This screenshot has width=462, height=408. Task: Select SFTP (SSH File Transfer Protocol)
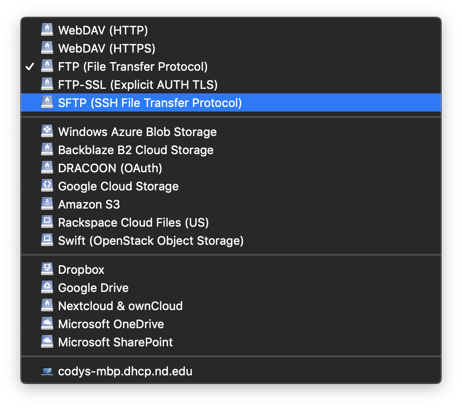[x=150, y=103]
